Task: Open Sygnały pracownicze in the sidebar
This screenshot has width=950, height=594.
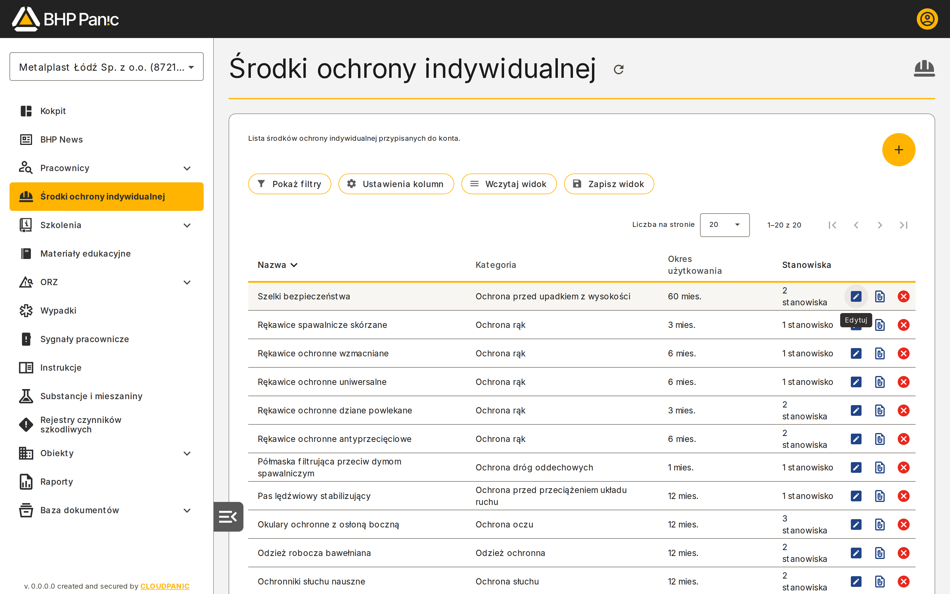Action: coord(106,339)
